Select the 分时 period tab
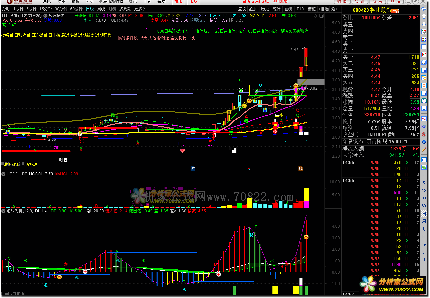The width and height of the screenshot is (430, 298). [6, 9]
